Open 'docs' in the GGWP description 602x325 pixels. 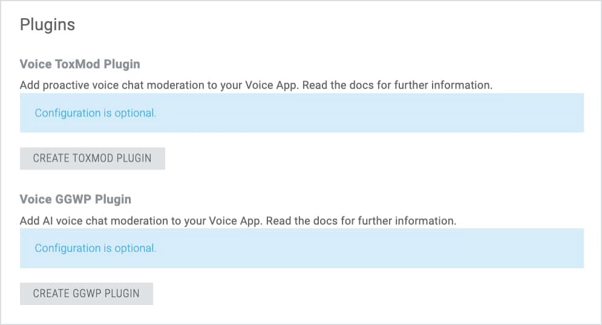coord(325,220)
